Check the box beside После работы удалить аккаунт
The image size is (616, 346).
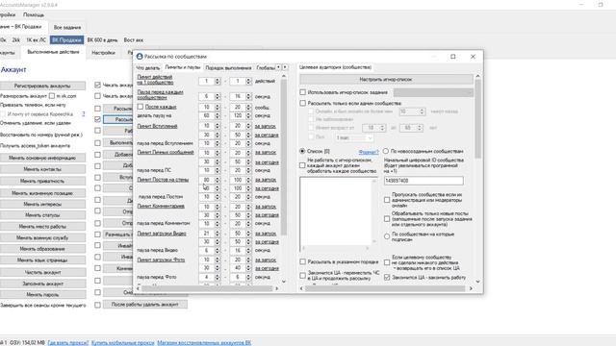(x=97, y=305)
